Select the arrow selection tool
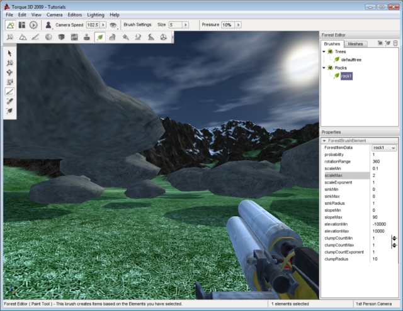The image size is (403, 311). [9, 53]
